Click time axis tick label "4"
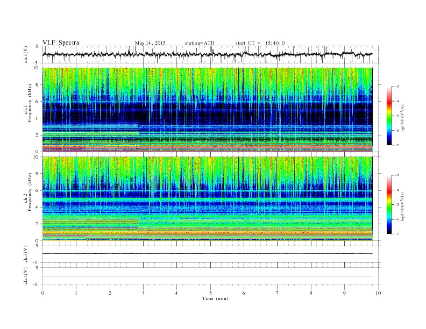 click(176, 293)
